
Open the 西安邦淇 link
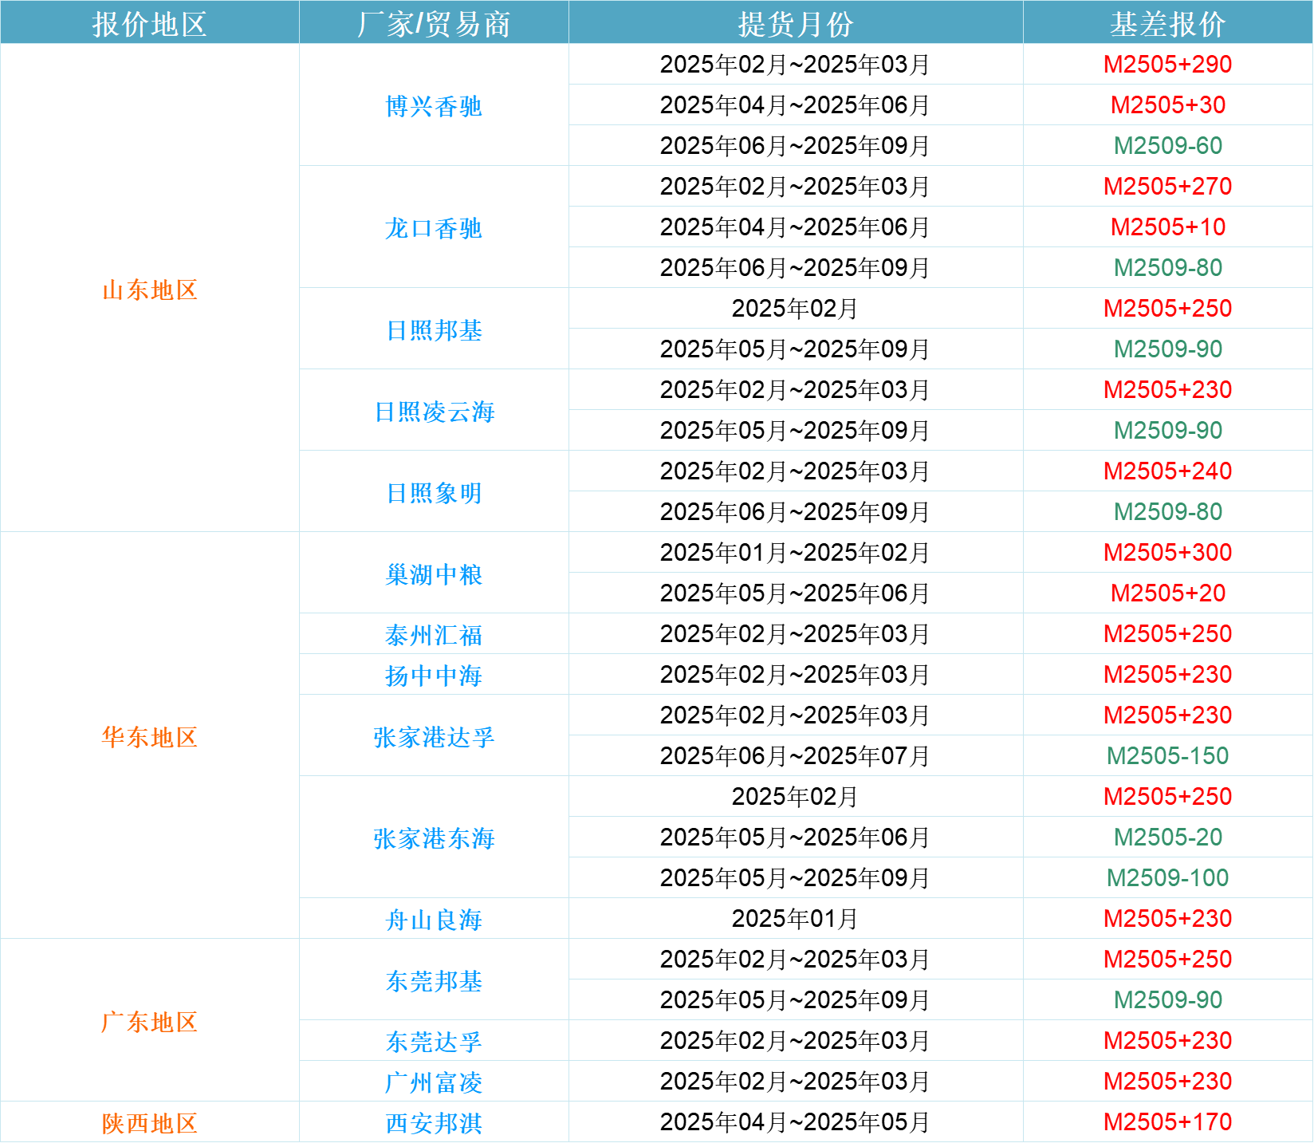[434, 1123]
